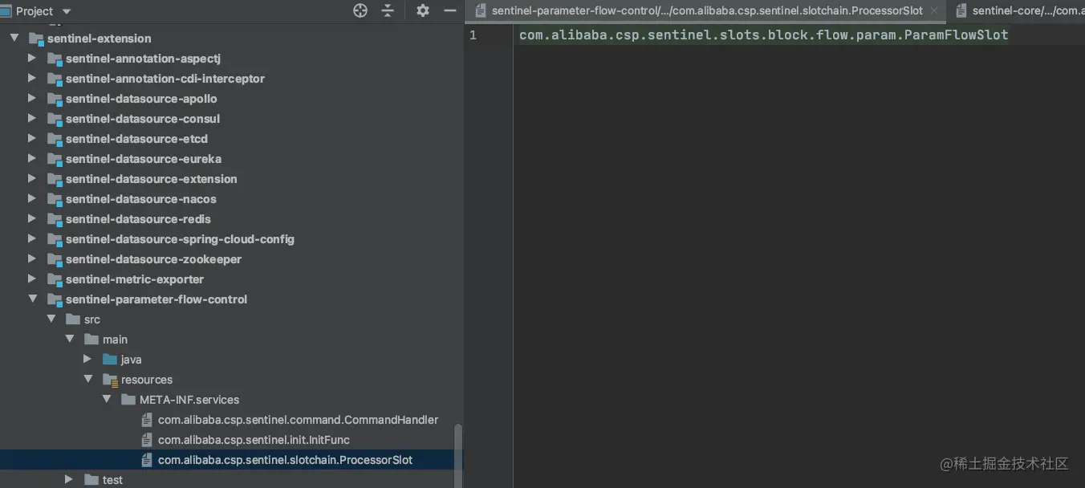Select the test folder
Screen dimensions: 1085x488
(113, 480)
